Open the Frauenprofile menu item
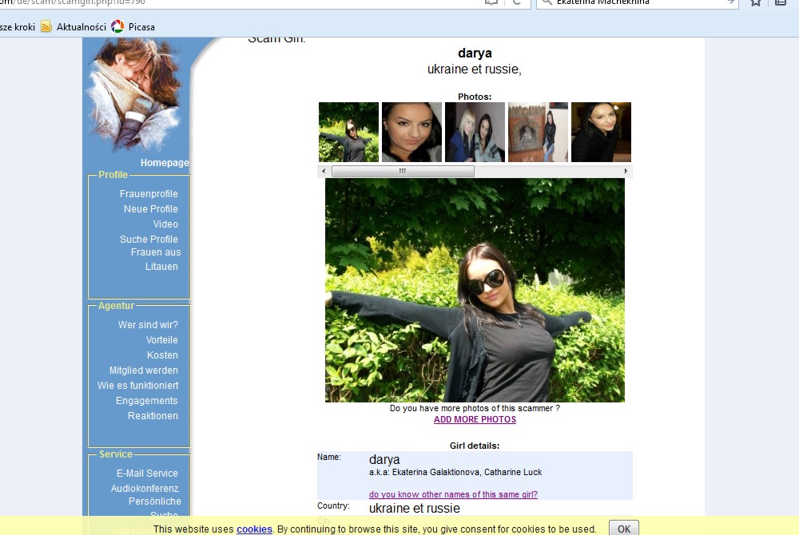The image size is (799, 535). click(149, 194)
